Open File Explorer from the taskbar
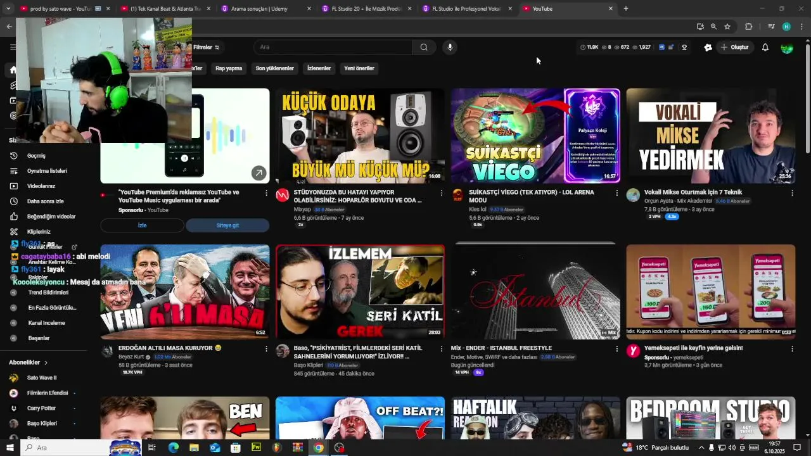This screenshot has width=811, height=456. pos(194,448)
